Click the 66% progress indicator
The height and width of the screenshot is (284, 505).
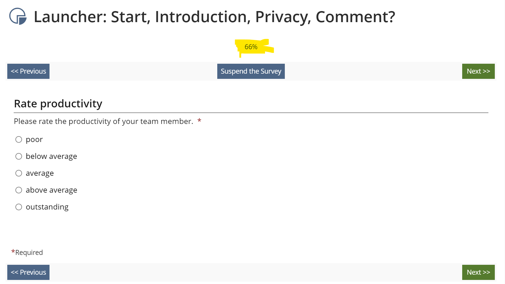(x=251, y=47)
